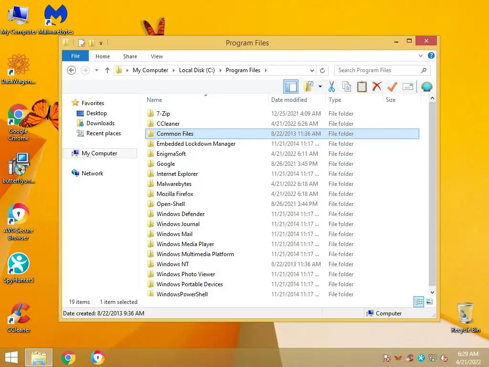This screenshot has width=489, height=367.
Task: Open folder options toolbar icon
Action: (x=309, y=86)
